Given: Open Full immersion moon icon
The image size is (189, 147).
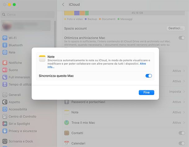Looking at the screenshot, I should (x=5, y=77).
